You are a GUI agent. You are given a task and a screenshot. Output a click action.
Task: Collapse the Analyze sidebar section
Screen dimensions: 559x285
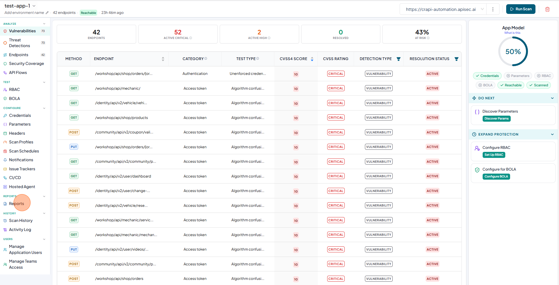(44, 24)
